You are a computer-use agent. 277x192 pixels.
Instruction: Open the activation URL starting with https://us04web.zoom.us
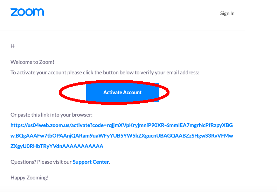click(122, 125)
